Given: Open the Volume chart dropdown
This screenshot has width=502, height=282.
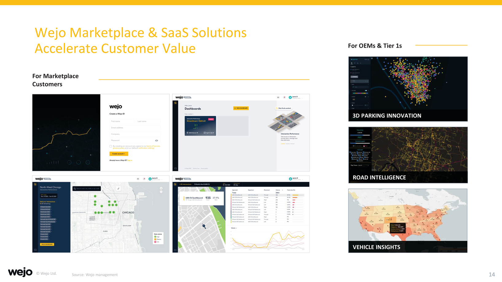Looking at the screenshot, I should [234, 228].
